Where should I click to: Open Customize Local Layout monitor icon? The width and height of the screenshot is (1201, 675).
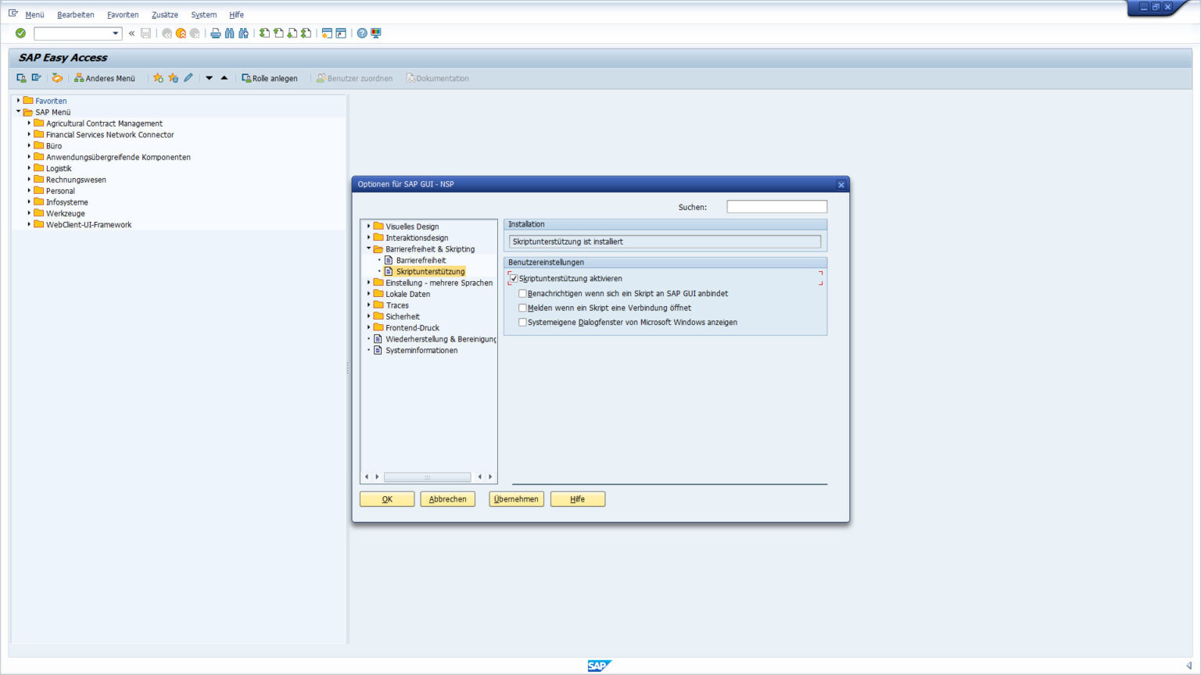[375, 33]
